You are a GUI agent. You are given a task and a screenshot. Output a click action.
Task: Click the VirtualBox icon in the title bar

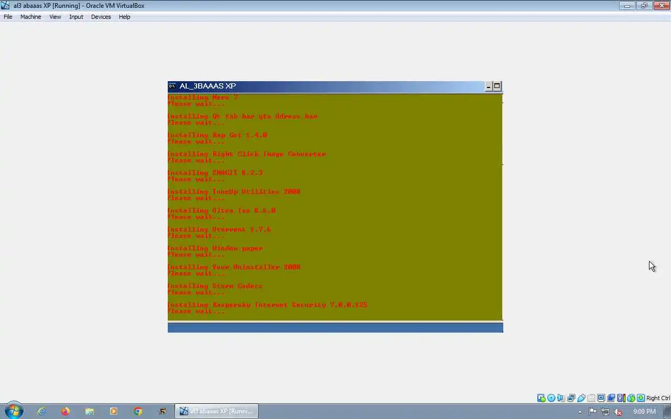tap(5, 5)
